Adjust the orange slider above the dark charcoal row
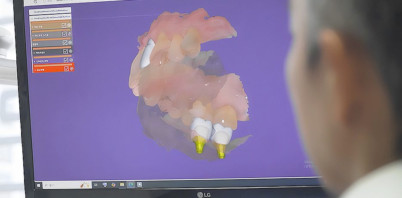 click(52, 48)
